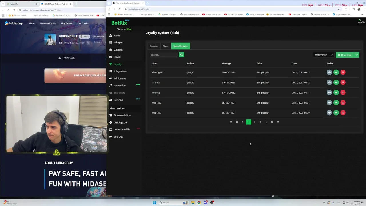Click Subscribe next to PUBG MOBILE
Screen dimensions: 366x206
point(98,37)
